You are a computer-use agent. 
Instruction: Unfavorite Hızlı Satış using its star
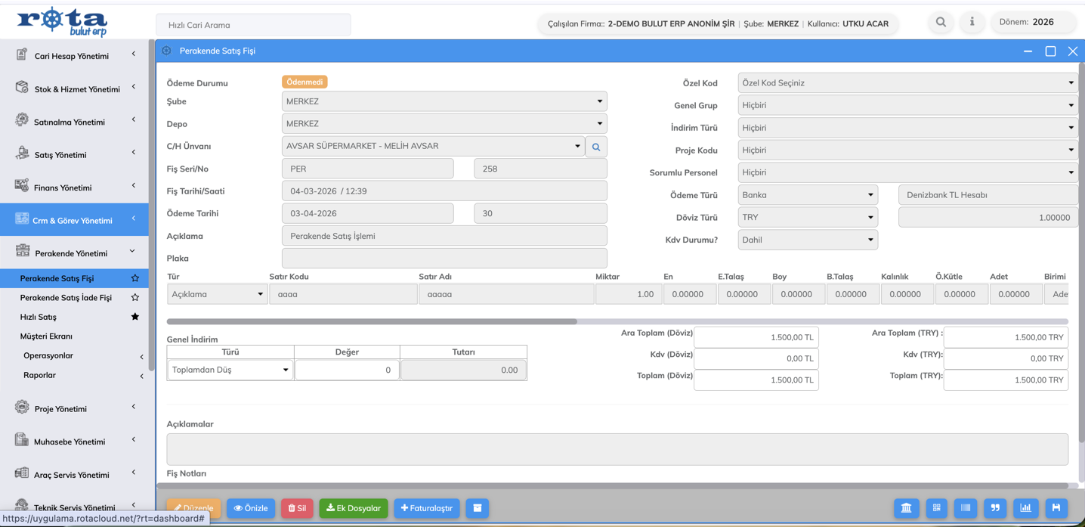coord(135,317)
